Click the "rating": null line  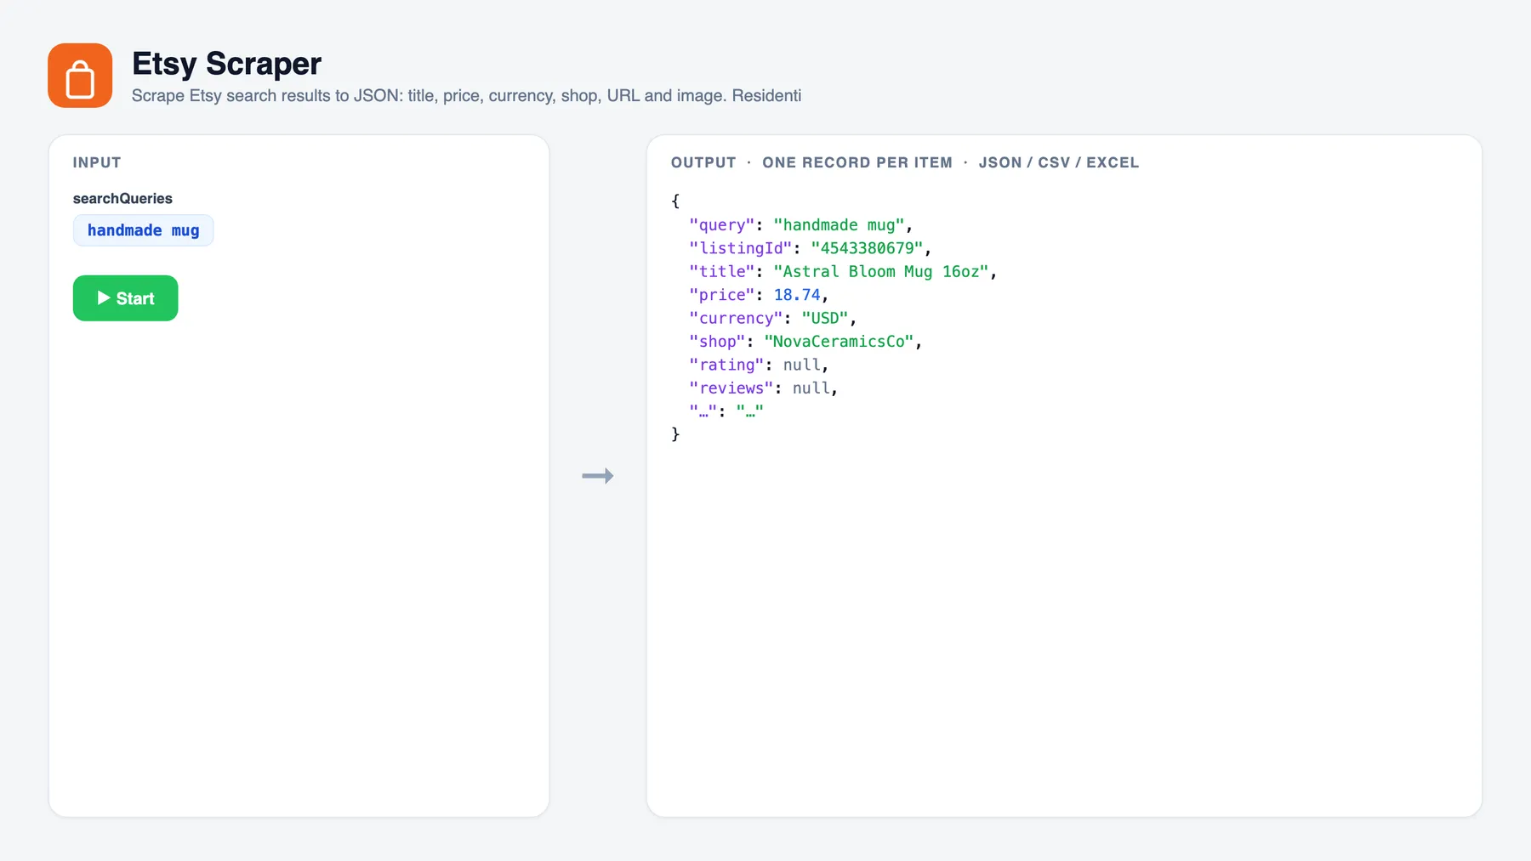759,365
